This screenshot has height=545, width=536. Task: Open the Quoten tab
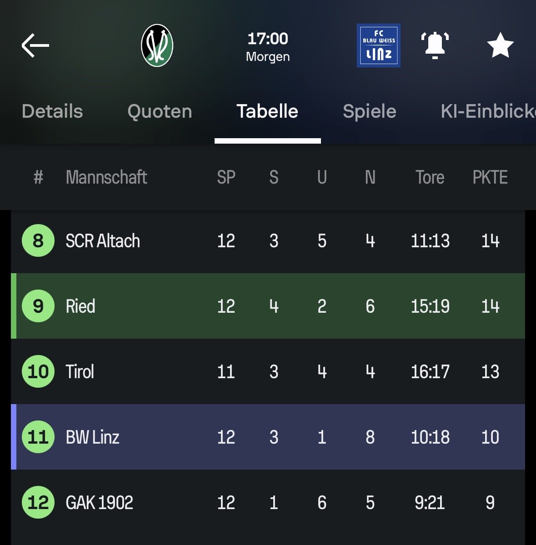coord(160,111)
